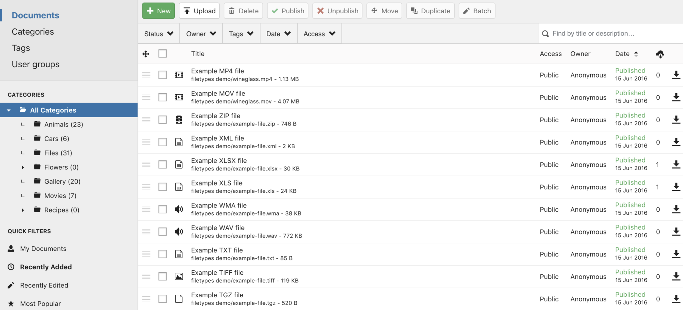This screenshot has width=683, height=310.
Task: Click download icon for Example MP4 file
Action: pyautogui.click(x=676, y=75)
